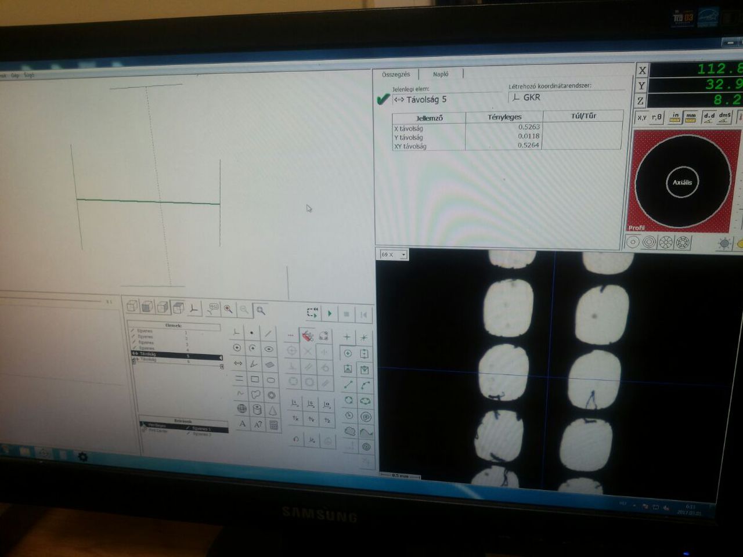The height and width of the screenshot is (557, 743).
Task: Click the Y axis readout button
Action: tap(641, 86)
